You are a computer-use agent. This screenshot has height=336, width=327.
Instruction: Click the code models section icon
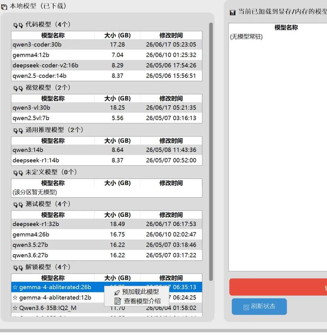coord(18,25)
